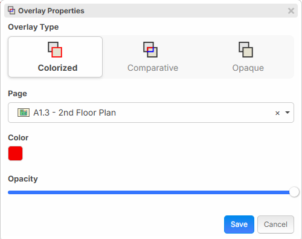The height and width of the screenshot is (239, 302).
Task: Close the Overlay Properties dialog
Action: pyautogui.click(x=291, y=11)
